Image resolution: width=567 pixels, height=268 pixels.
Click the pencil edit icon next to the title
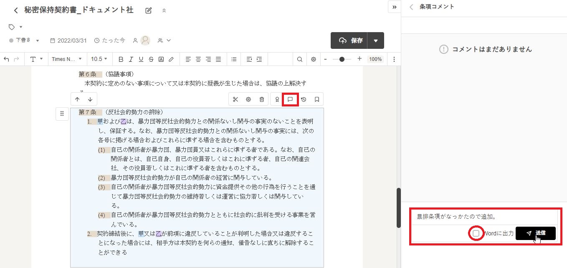[x=149, y=10]
